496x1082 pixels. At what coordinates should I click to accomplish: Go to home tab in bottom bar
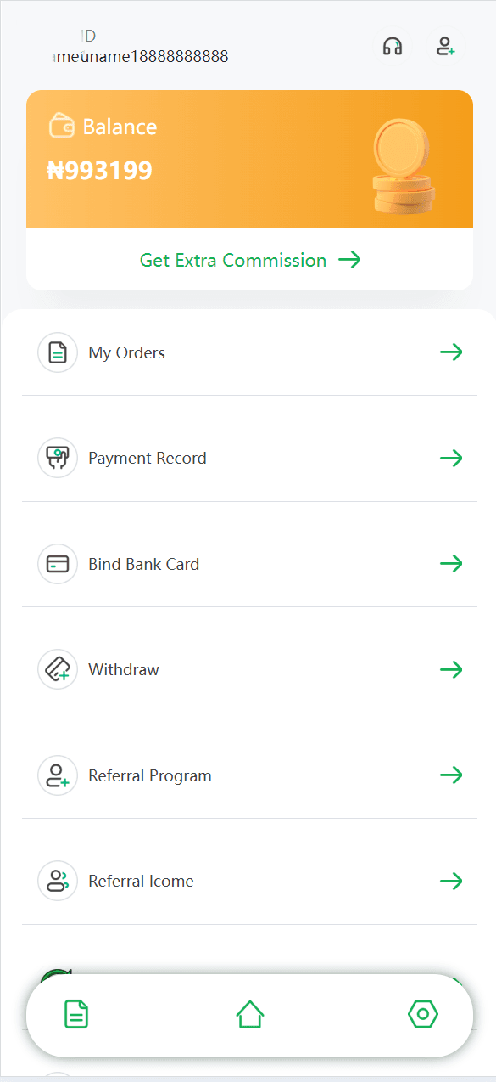pyautogui.click(x=250, y=1014)
